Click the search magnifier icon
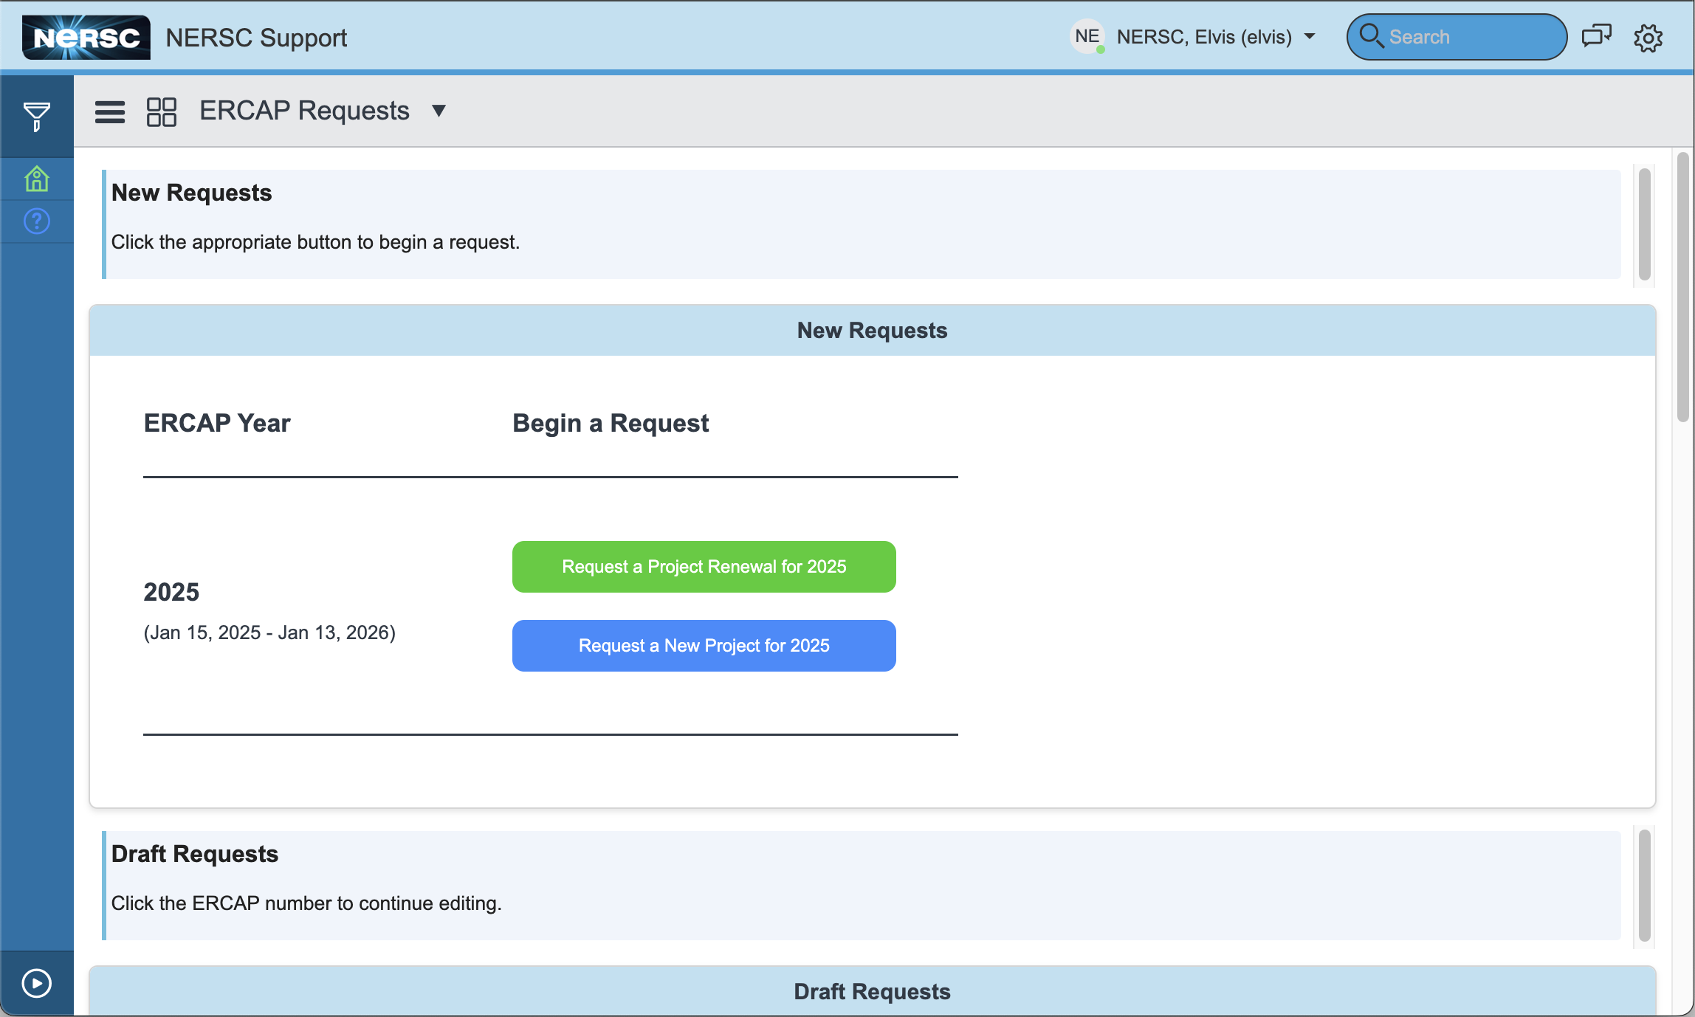 (x=1372, y=35)
